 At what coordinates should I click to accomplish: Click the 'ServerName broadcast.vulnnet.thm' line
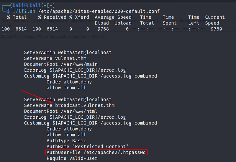tap(69, 105)
